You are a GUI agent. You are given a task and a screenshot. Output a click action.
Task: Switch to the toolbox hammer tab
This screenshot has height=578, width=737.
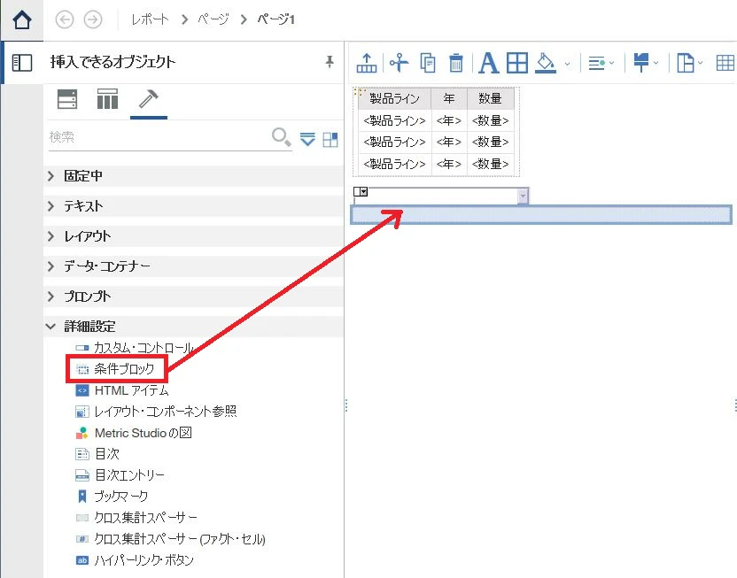(149, 99)
